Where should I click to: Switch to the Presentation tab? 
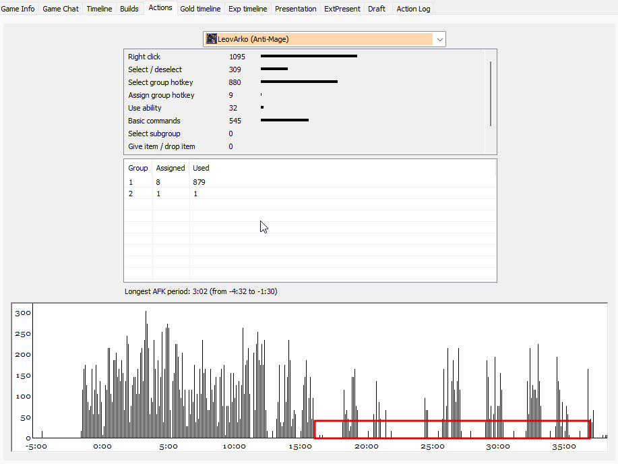pos(296,9)
